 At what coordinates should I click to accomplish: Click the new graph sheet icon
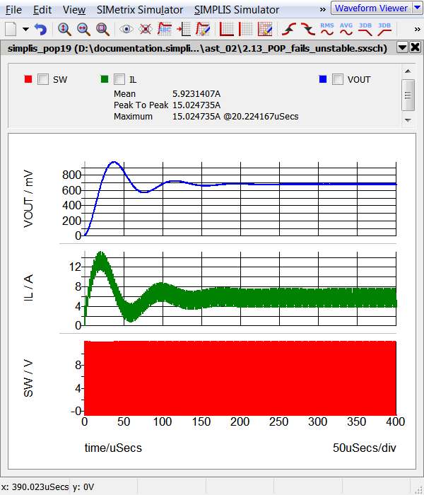[11, 29]
